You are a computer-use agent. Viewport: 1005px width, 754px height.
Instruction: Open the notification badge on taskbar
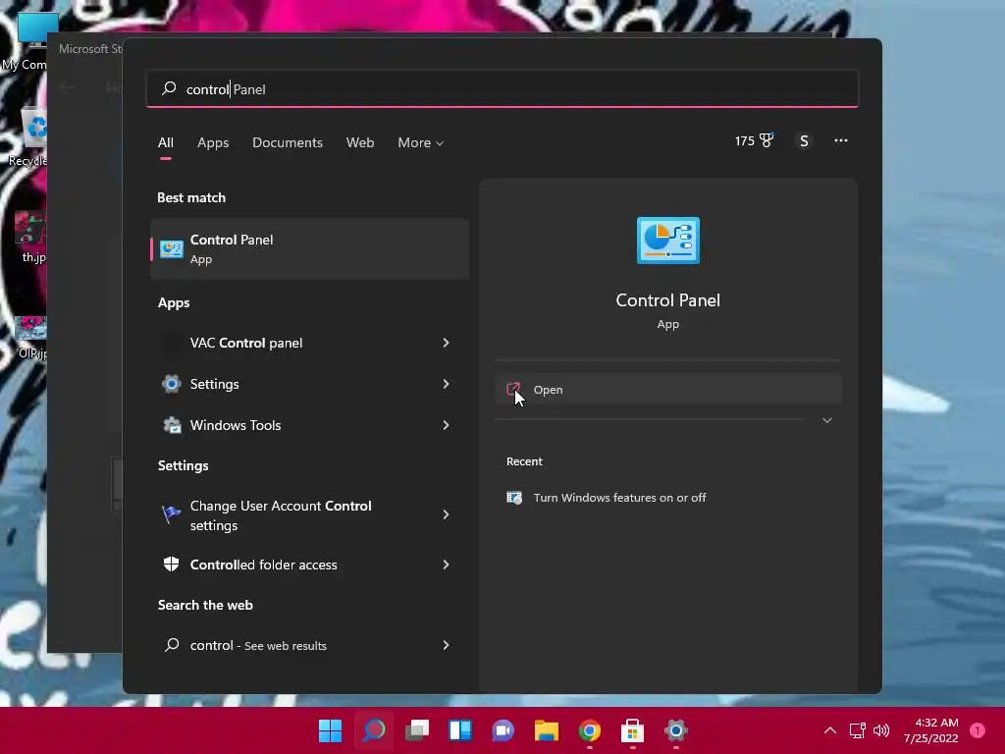coord(978,730)
